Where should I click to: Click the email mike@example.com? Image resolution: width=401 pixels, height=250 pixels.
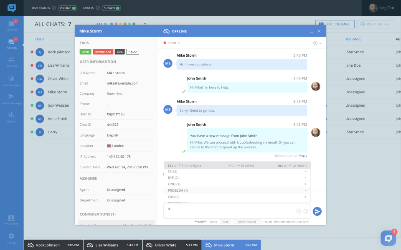(x=122, y=83)
